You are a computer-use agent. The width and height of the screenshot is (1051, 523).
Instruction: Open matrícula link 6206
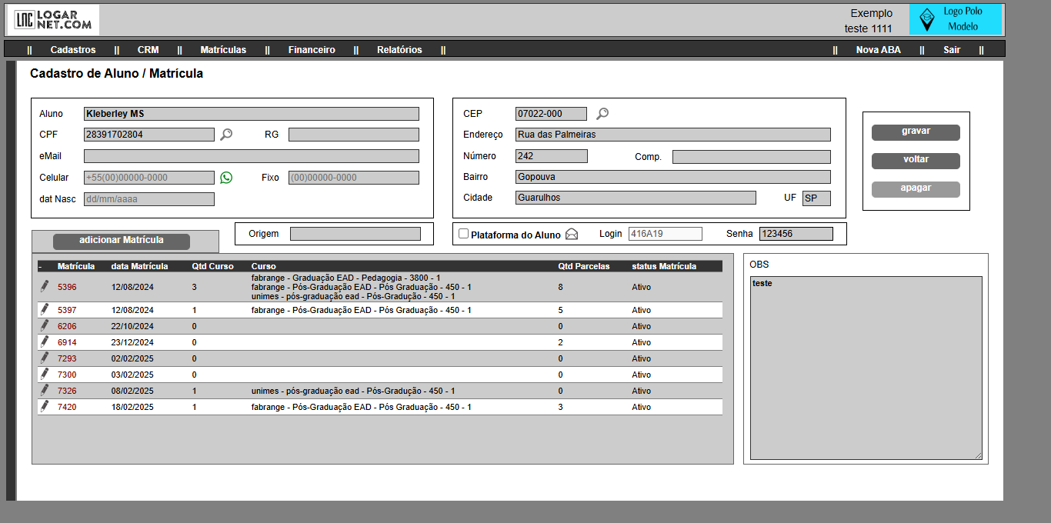pyautogui.click(x=67, y=327)
